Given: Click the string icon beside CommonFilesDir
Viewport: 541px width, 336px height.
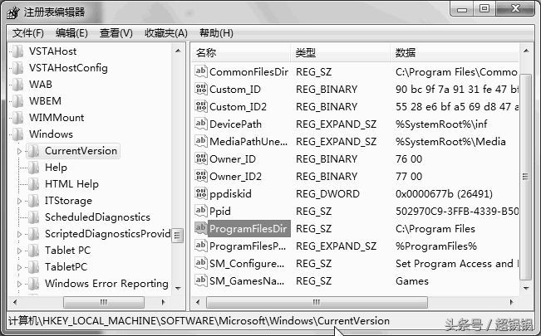Looking at the screenshot, I should point(201,71).
